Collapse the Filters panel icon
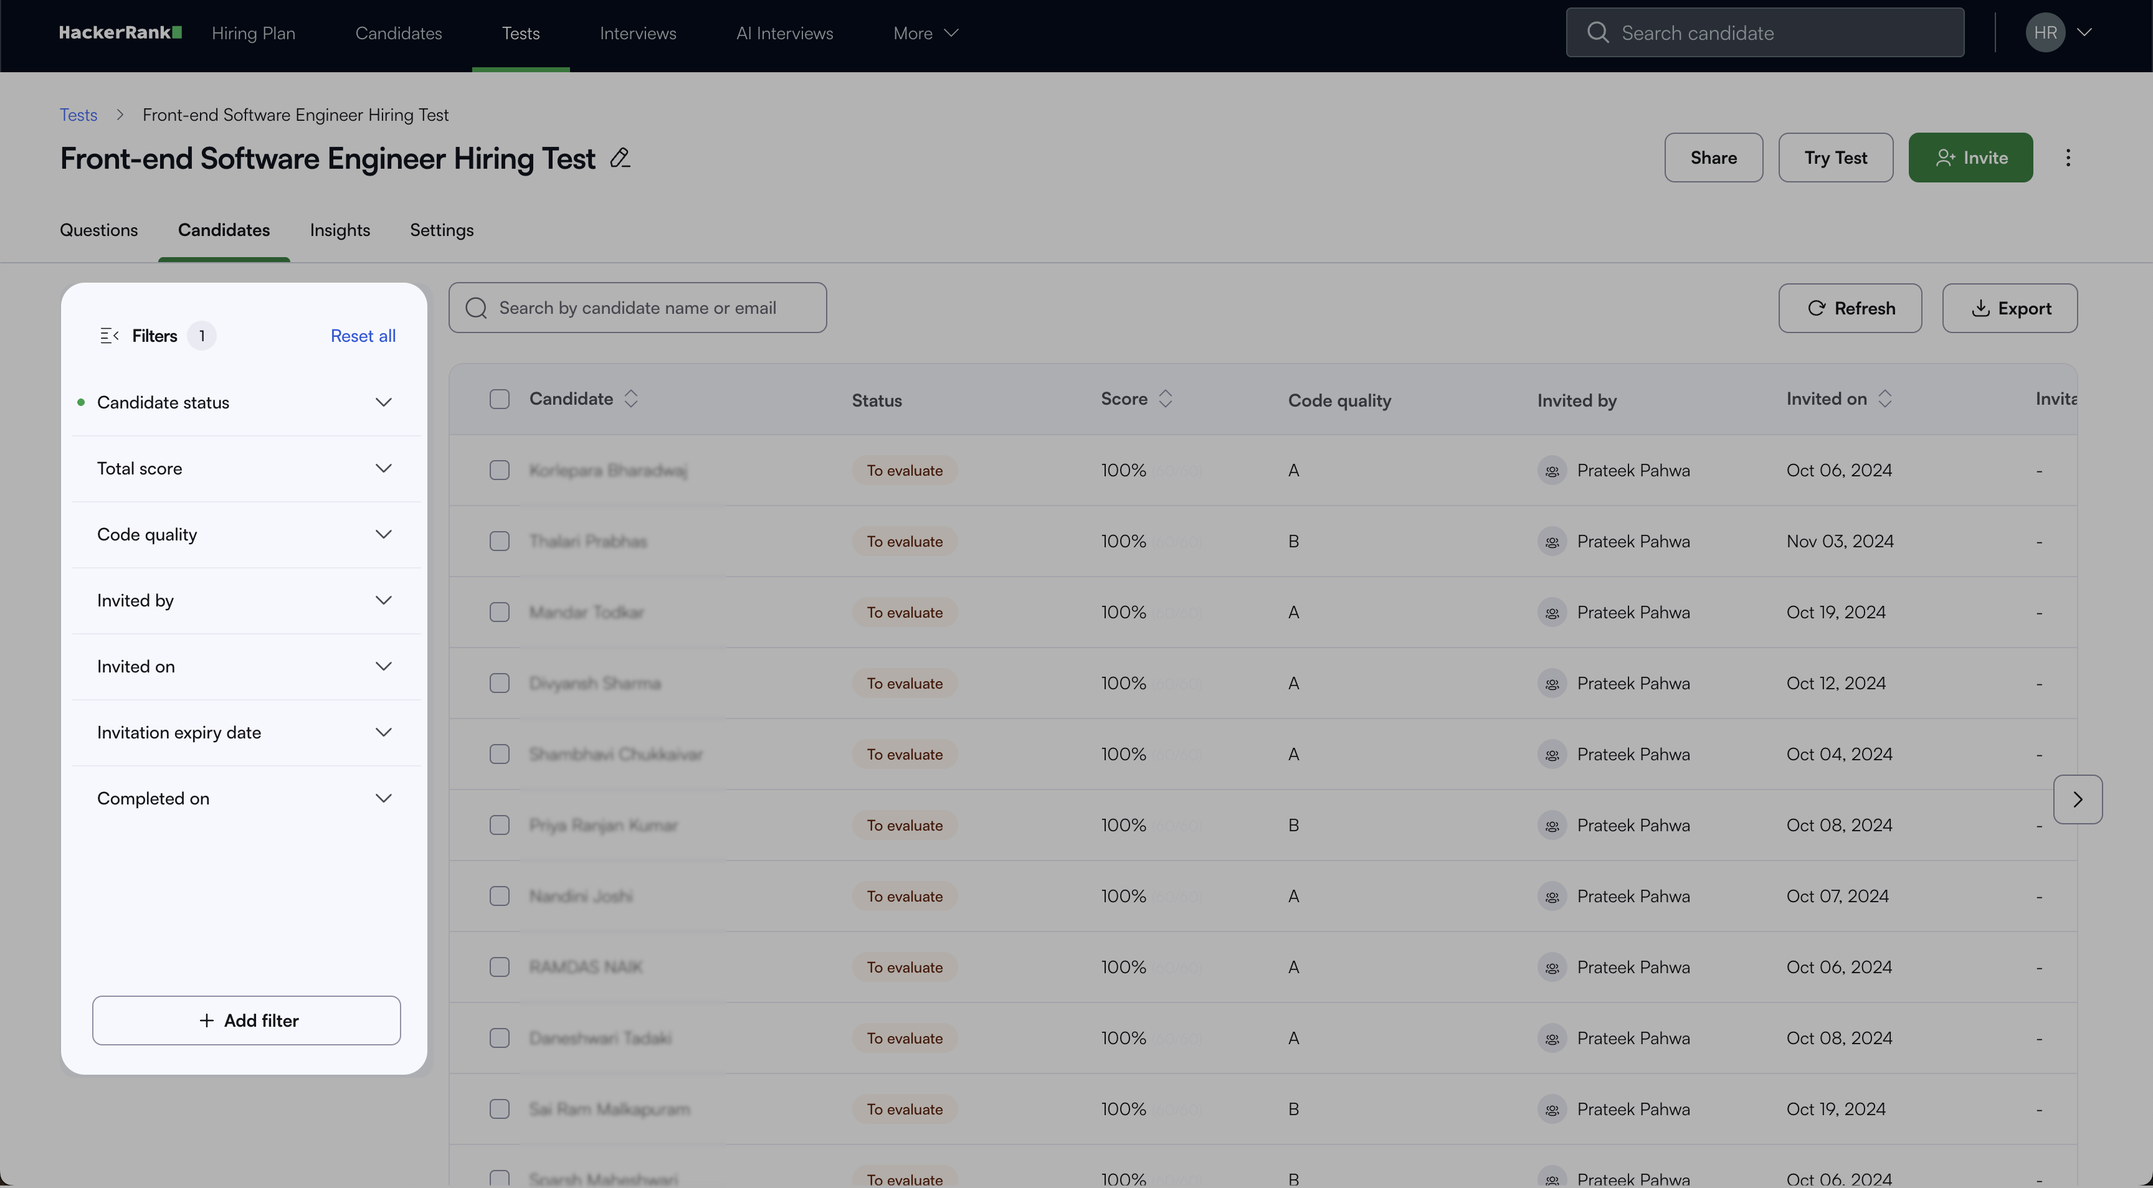Screen dimensions: 2153x1188 [108, 336]
